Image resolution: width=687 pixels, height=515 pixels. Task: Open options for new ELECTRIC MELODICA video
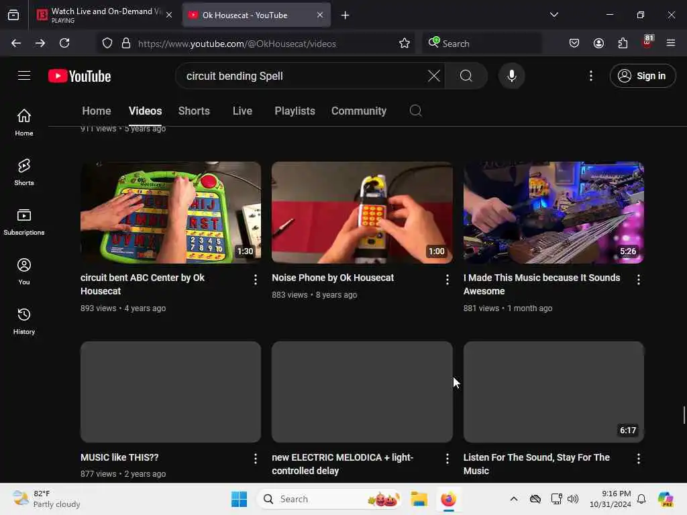point(447,459)
